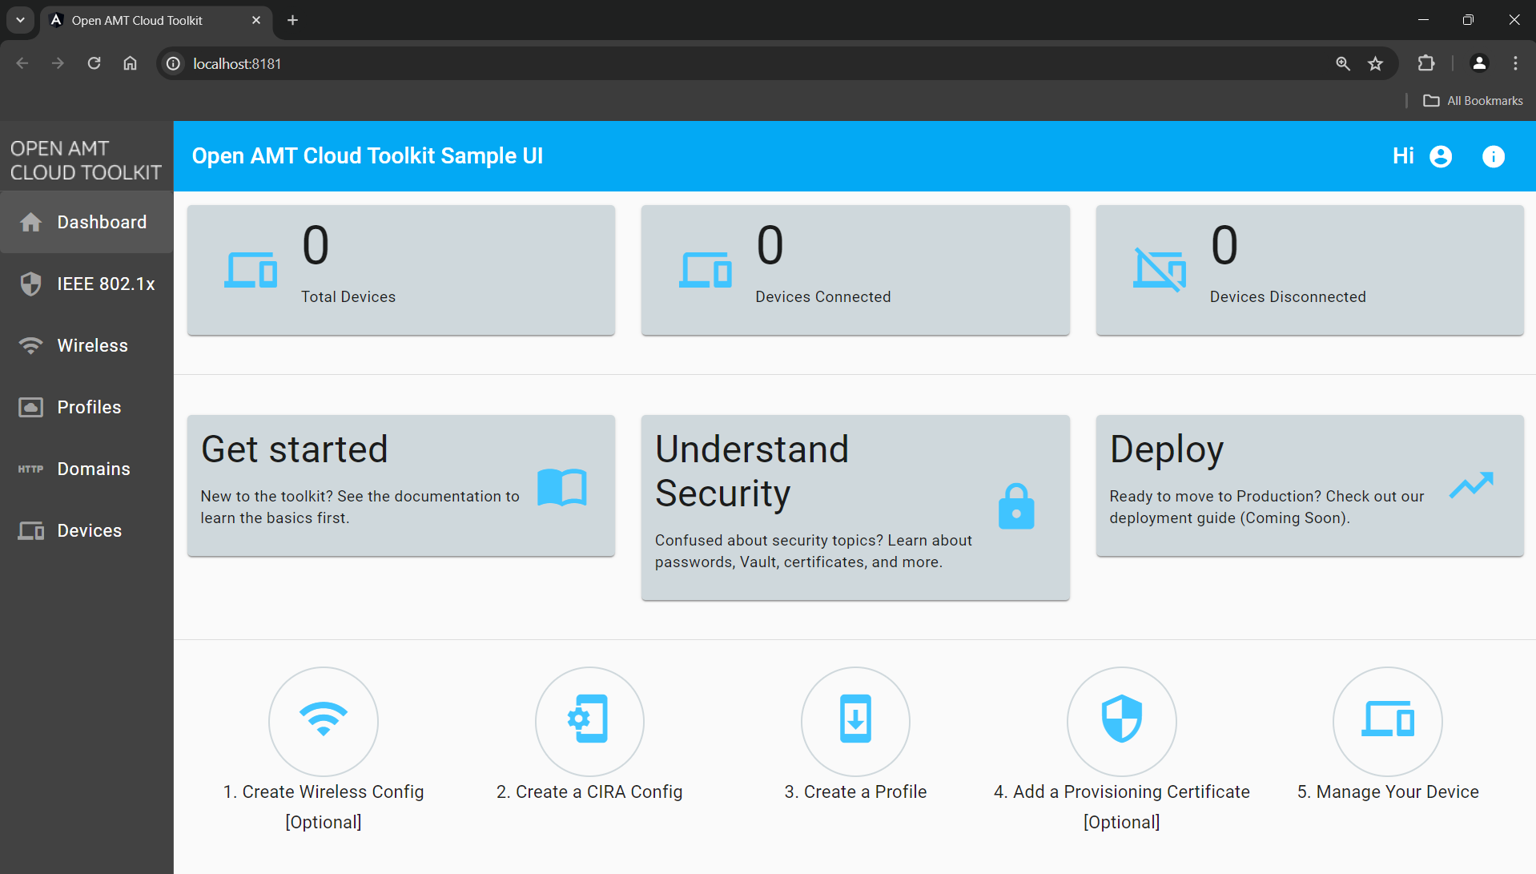The height and width of the screenshot is (874, 1536).
Task: Click the info icon in the header
Action: [1494, 156]
